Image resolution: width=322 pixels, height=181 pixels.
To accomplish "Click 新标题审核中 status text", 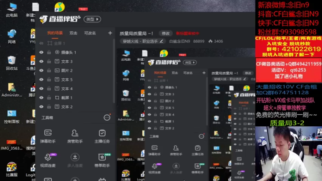I will [x=188, y=33].
